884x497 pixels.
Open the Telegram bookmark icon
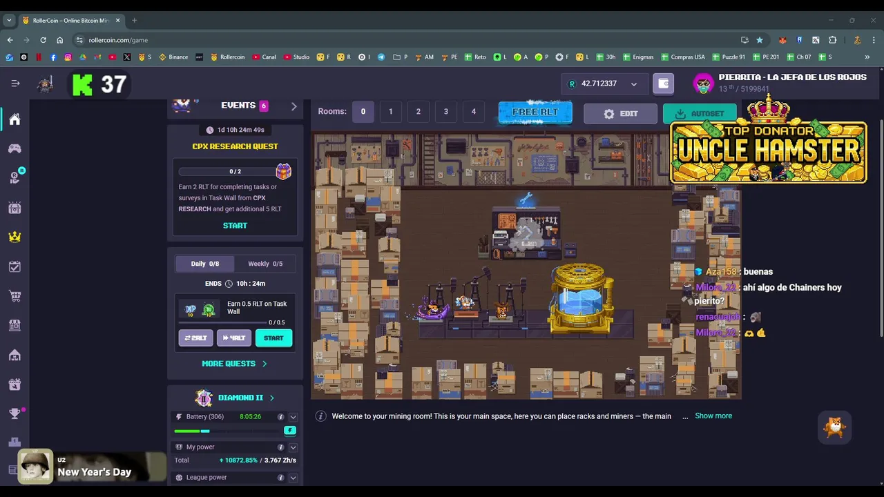pyautogui.click(x=381, y=57)
